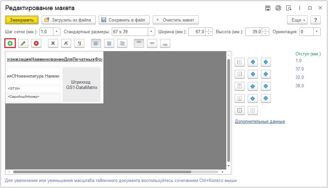Open the Еще menu
Screen dimensions: 328x188
click(x=297, y=20)
